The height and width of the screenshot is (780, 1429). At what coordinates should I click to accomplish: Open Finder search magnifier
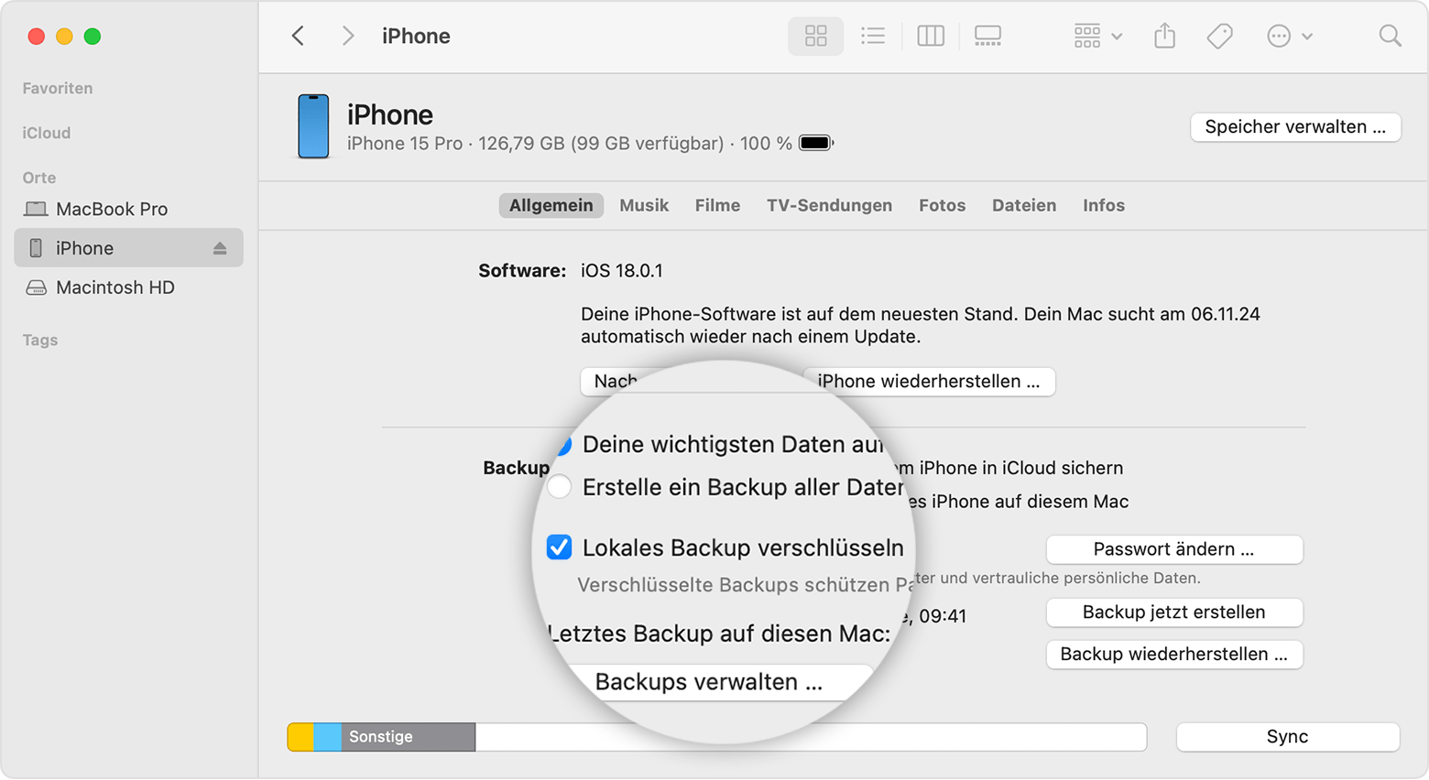(x=1390, y=36)
